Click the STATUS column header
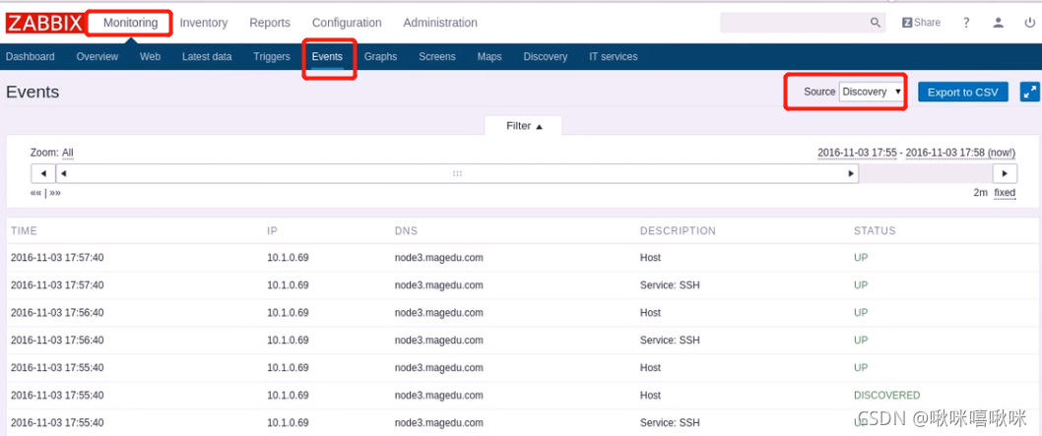 coord(875,231)
